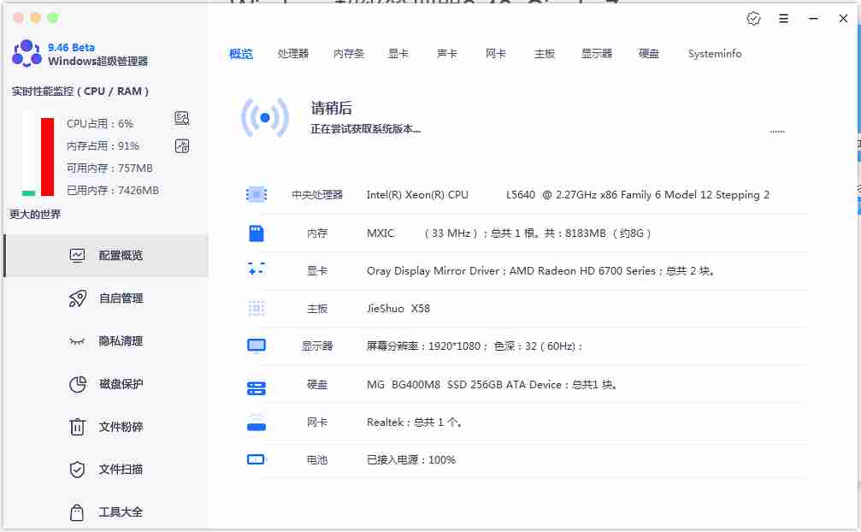Click the icon beside CPU占用
The height and width of the screenshot is (532, 861).
182,117
